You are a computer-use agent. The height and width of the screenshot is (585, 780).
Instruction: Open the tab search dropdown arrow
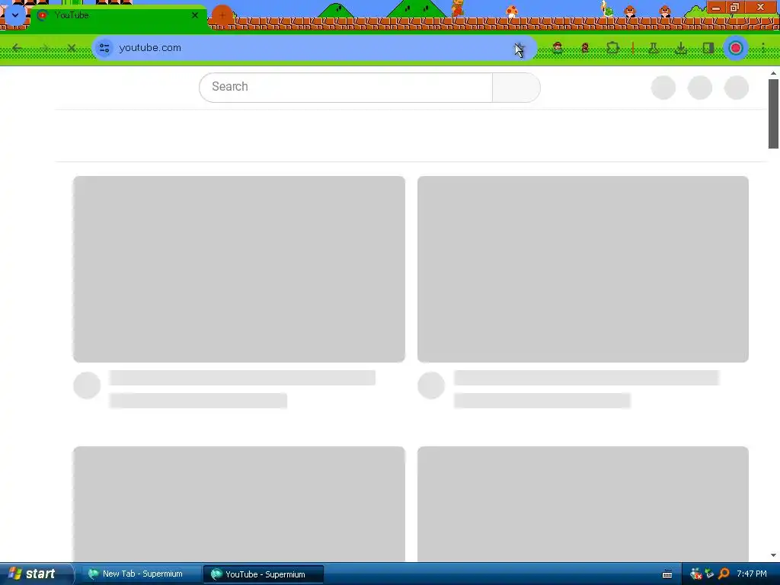point(15,15)
